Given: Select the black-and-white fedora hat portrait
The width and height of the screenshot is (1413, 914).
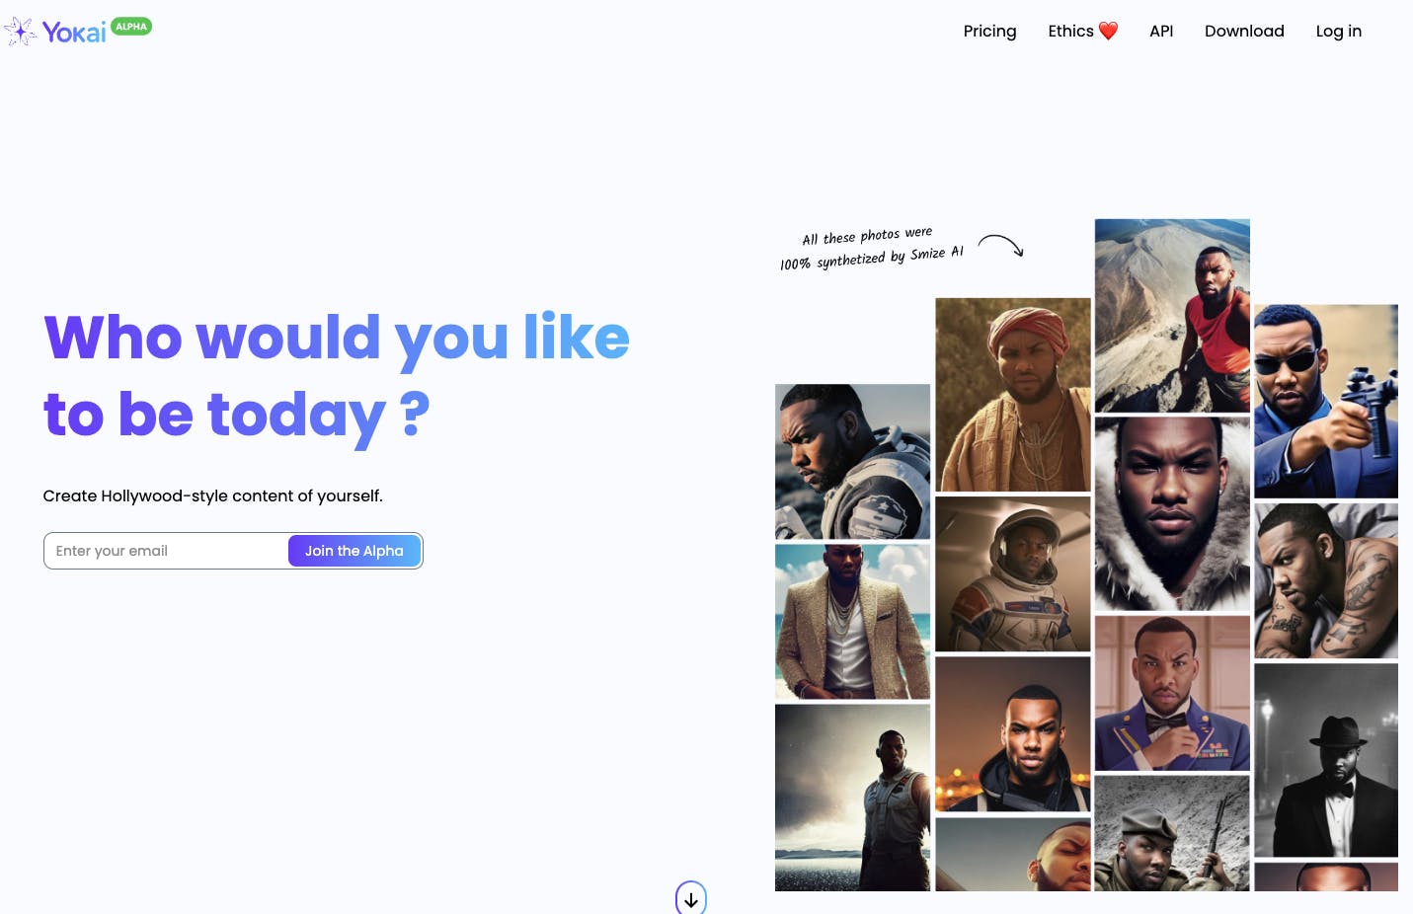Looking at the screenshot, I should click(1326, 760).
